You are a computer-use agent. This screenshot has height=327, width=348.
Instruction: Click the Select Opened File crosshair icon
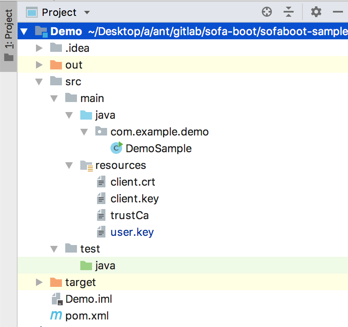pos(267,12)
